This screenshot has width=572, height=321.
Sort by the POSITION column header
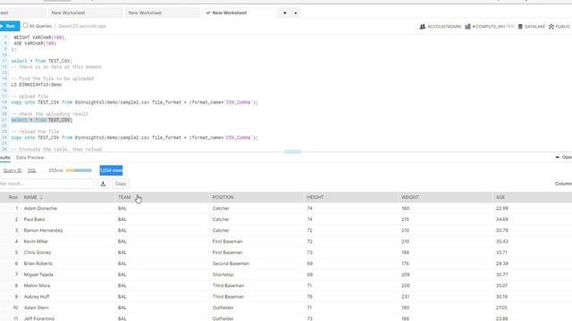(223, 197)
